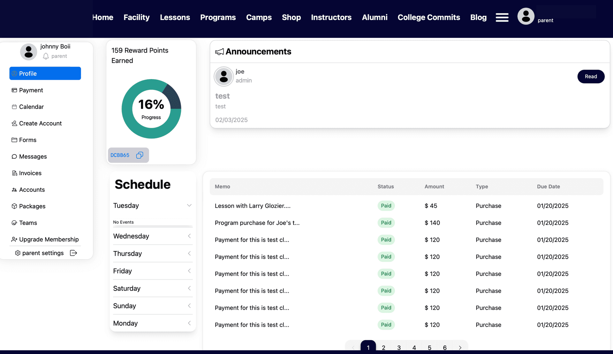This screenshot has height=354, width=613.
Task: Copy the DCBB65 referral code
Action: click(x=140, y=155)
